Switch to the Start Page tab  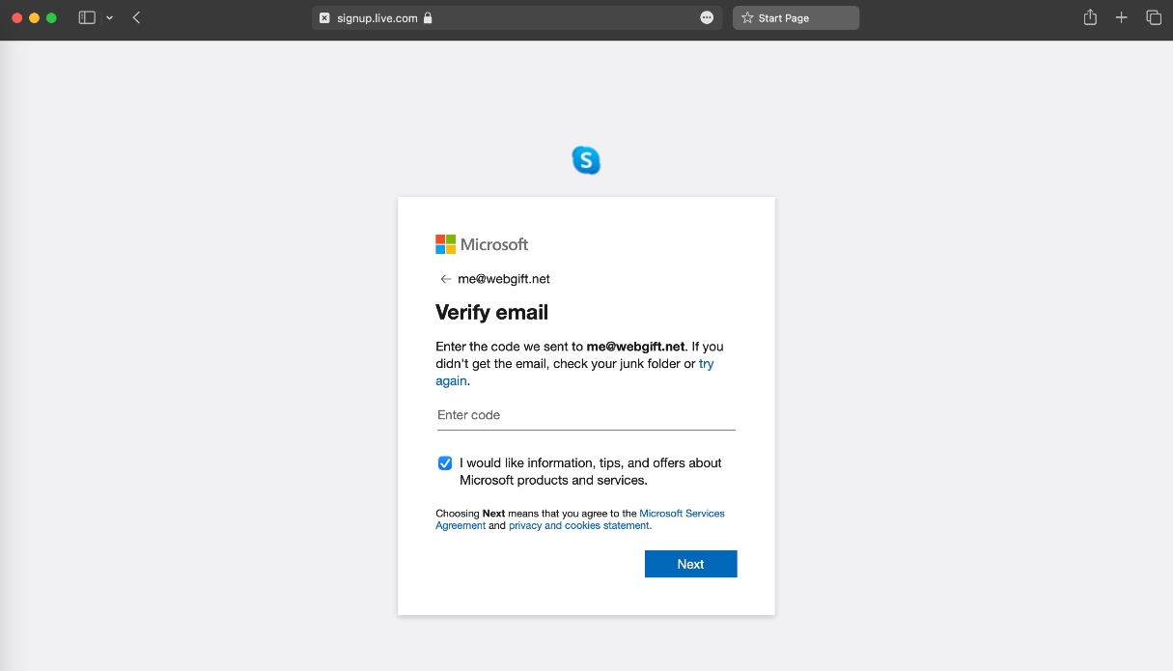pos(796,17)
